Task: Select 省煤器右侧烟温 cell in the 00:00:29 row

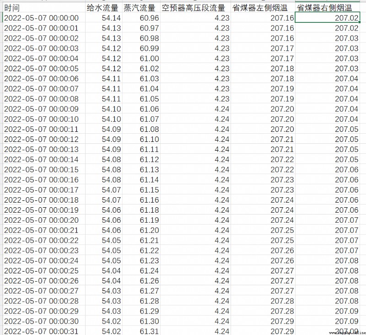Action: [327, 311]
